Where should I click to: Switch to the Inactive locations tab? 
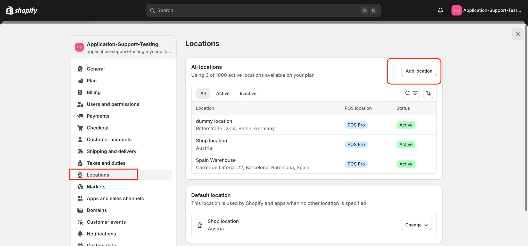[248, 93]
